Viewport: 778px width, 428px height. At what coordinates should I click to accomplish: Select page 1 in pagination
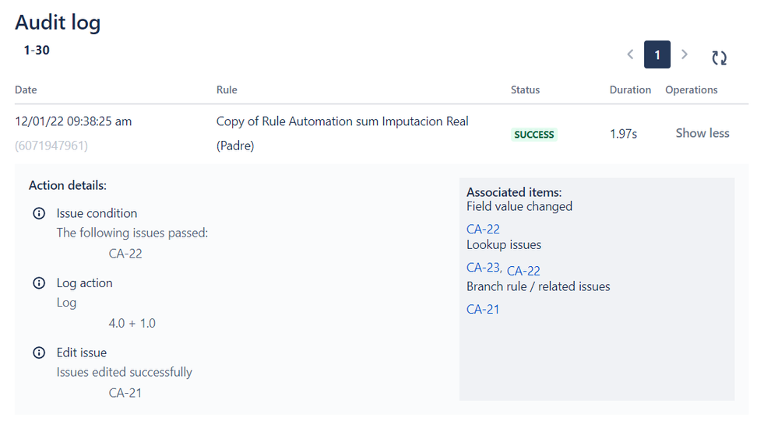click(657, 54)
